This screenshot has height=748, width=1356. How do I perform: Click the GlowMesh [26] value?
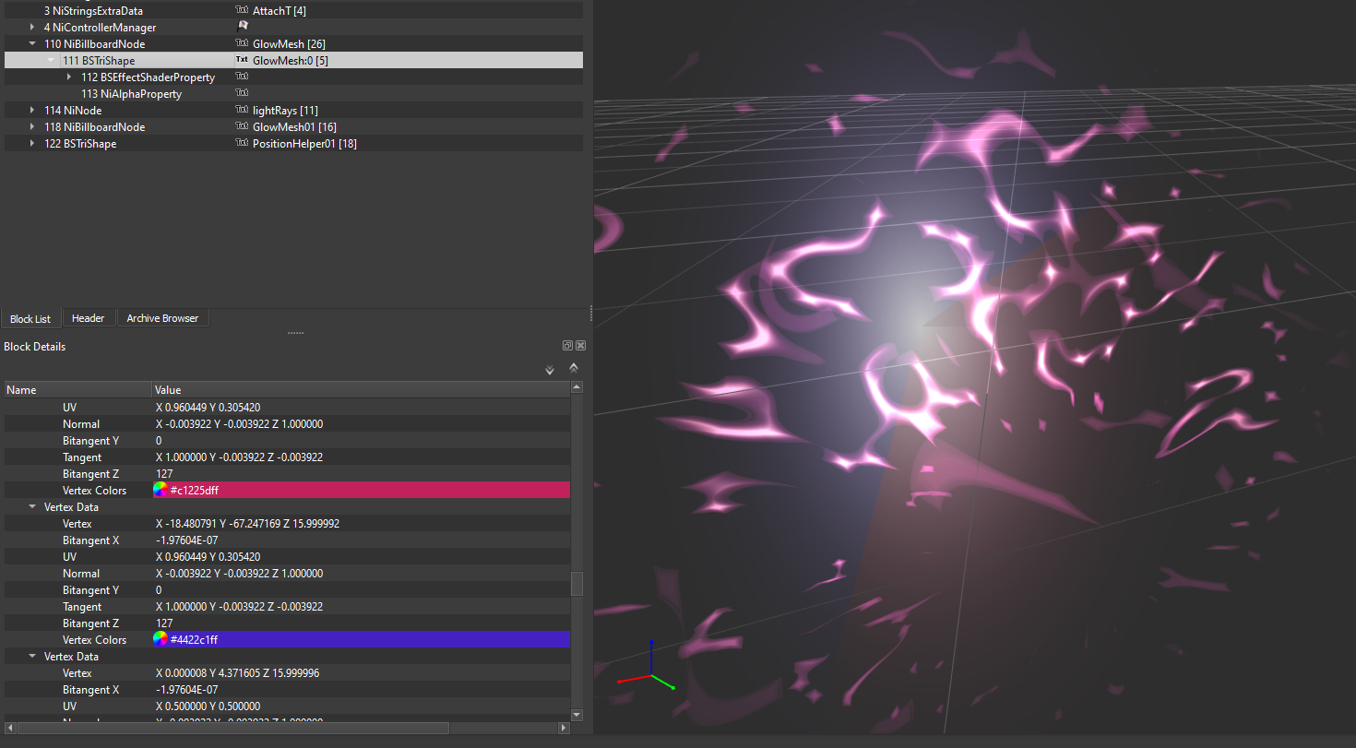point(289,43)
